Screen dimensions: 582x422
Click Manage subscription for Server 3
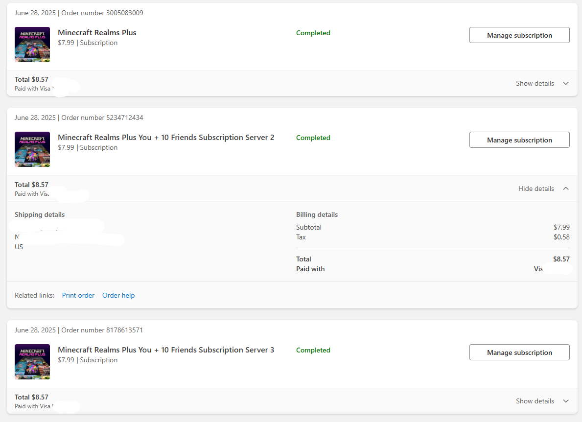pos(519,352)
